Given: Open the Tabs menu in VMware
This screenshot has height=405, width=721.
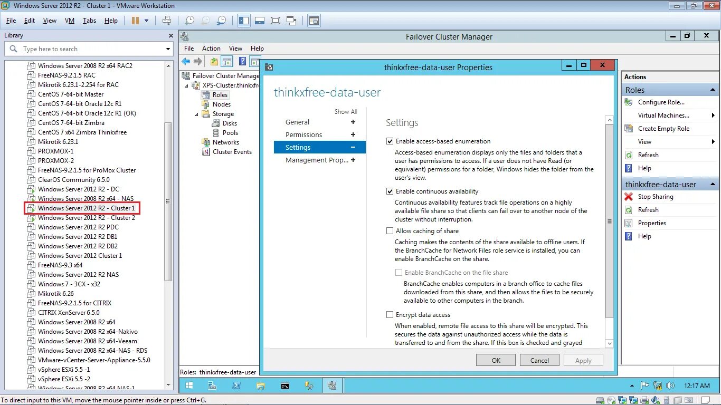Looking at the screenshot, I should click(x=89, y=21).
